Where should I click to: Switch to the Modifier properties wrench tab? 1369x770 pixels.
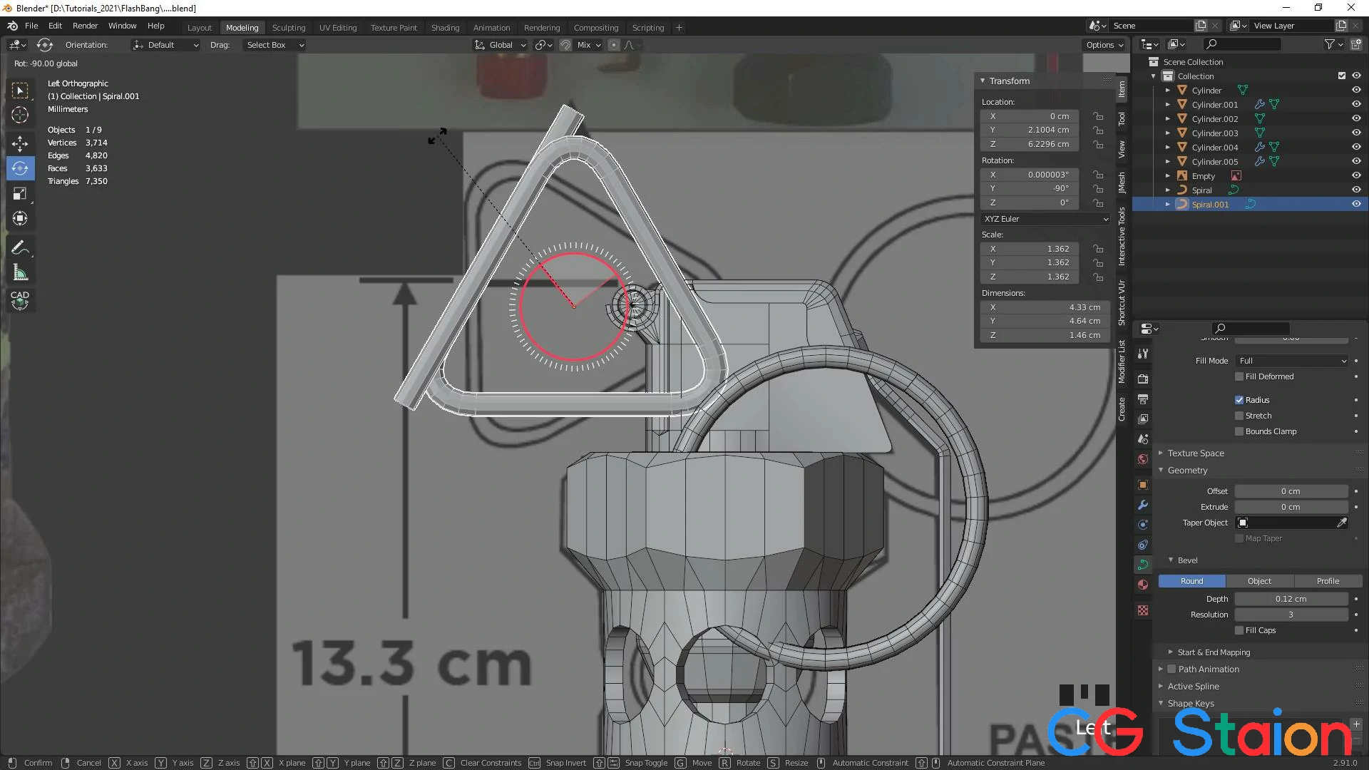[x=1143, y=505]
